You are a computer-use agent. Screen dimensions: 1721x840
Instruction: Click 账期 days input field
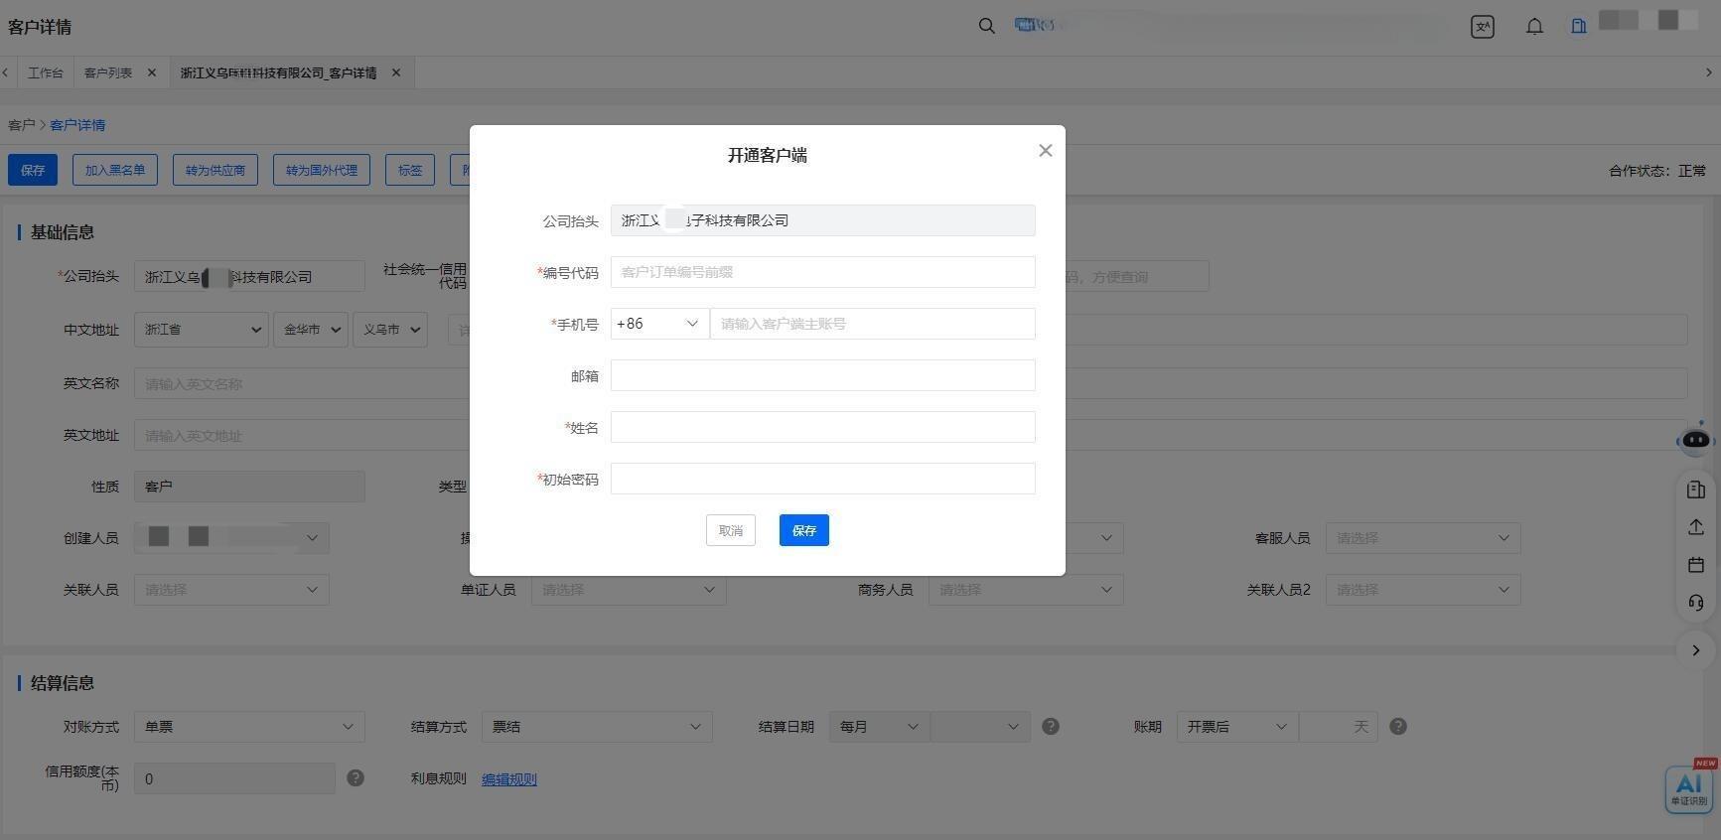coord(1339,727)
